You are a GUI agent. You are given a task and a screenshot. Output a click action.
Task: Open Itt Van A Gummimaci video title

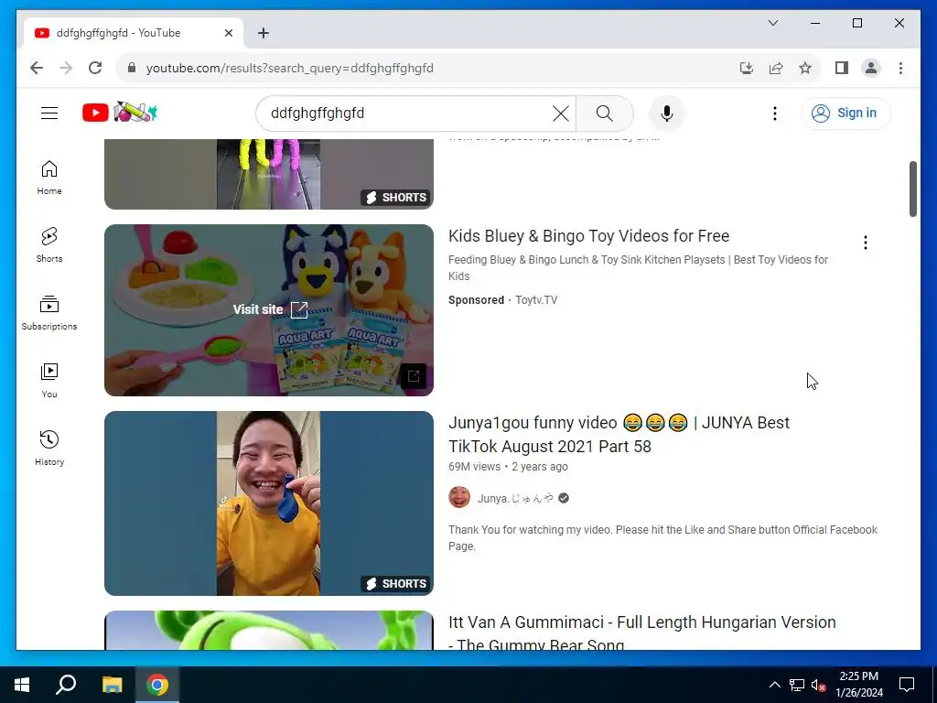click(x=641, y=633)
